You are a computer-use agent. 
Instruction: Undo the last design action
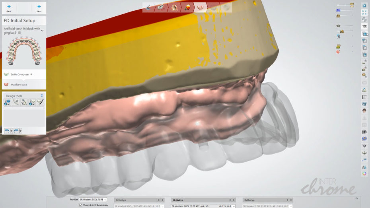coord(7,131)
